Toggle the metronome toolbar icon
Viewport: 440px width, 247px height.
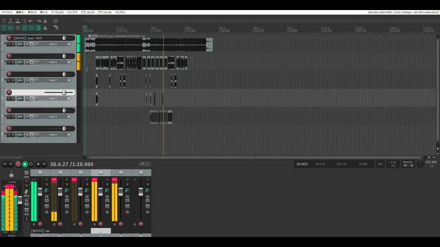tap(45, 21)
